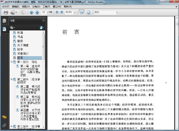This screenshot has width=179, height=131.
Task: Open the 视图(V) menu
Action: 26,7
